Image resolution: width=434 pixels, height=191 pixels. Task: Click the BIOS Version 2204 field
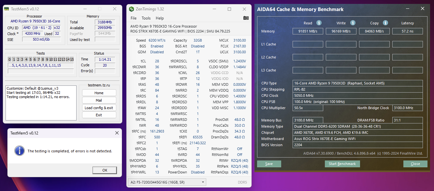pos(357,145)
